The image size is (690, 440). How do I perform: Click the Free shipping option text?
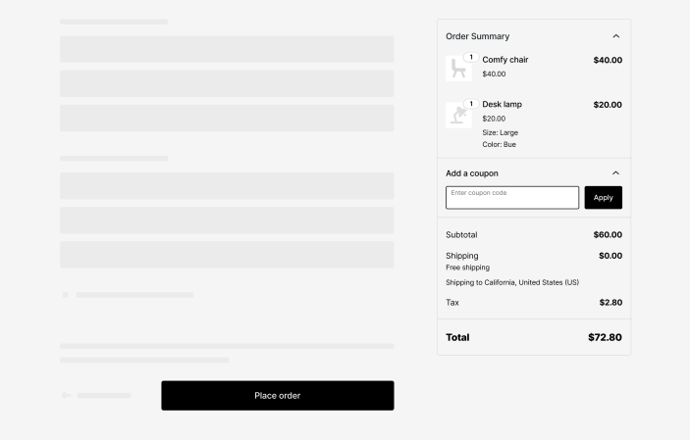tap(468, 268)
